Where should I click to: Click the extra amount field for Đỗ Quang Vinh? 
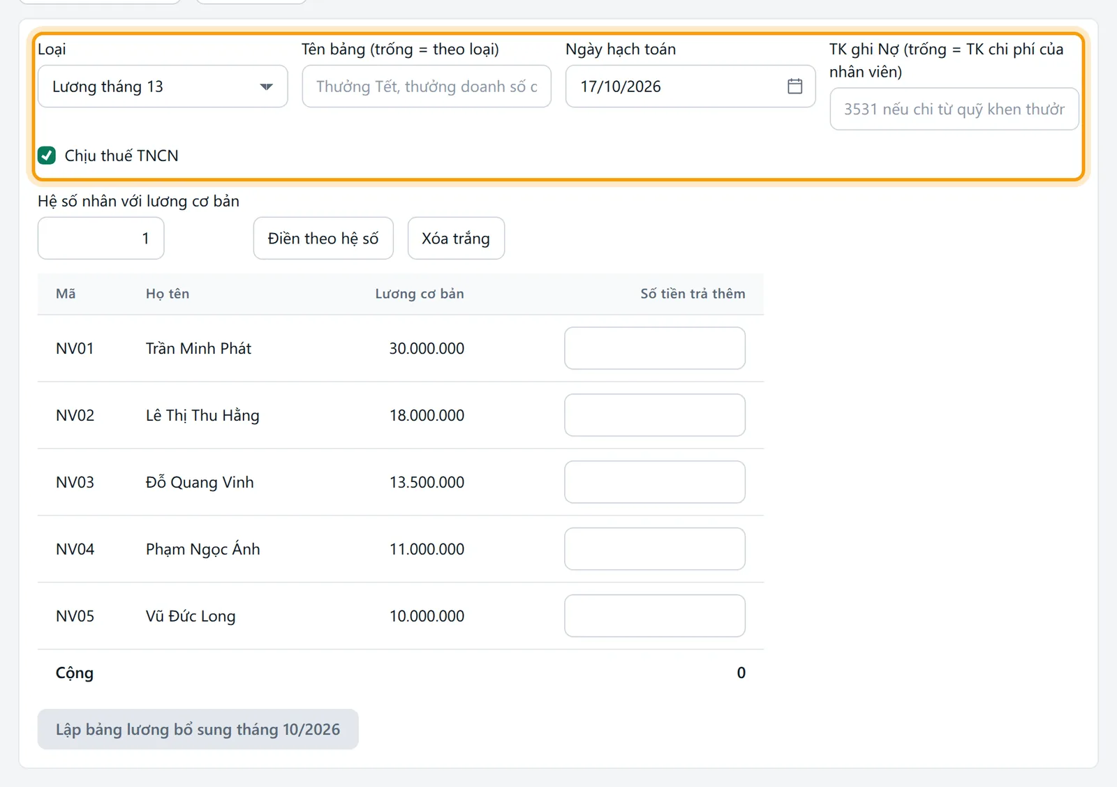click(x=655, y=482)
